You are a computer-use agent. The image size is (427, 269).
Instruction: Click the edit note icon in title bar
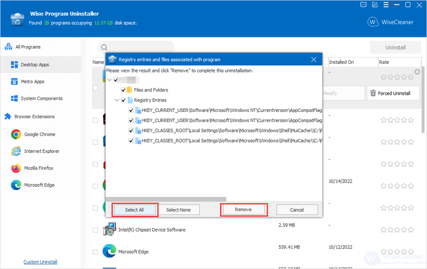375,5
